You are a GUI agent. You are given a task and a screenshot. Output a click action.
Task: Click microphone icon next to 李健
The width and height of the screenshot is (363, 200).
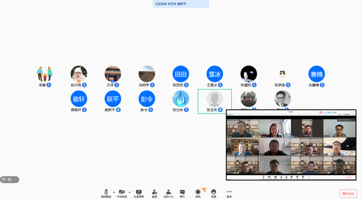point(49,85)
